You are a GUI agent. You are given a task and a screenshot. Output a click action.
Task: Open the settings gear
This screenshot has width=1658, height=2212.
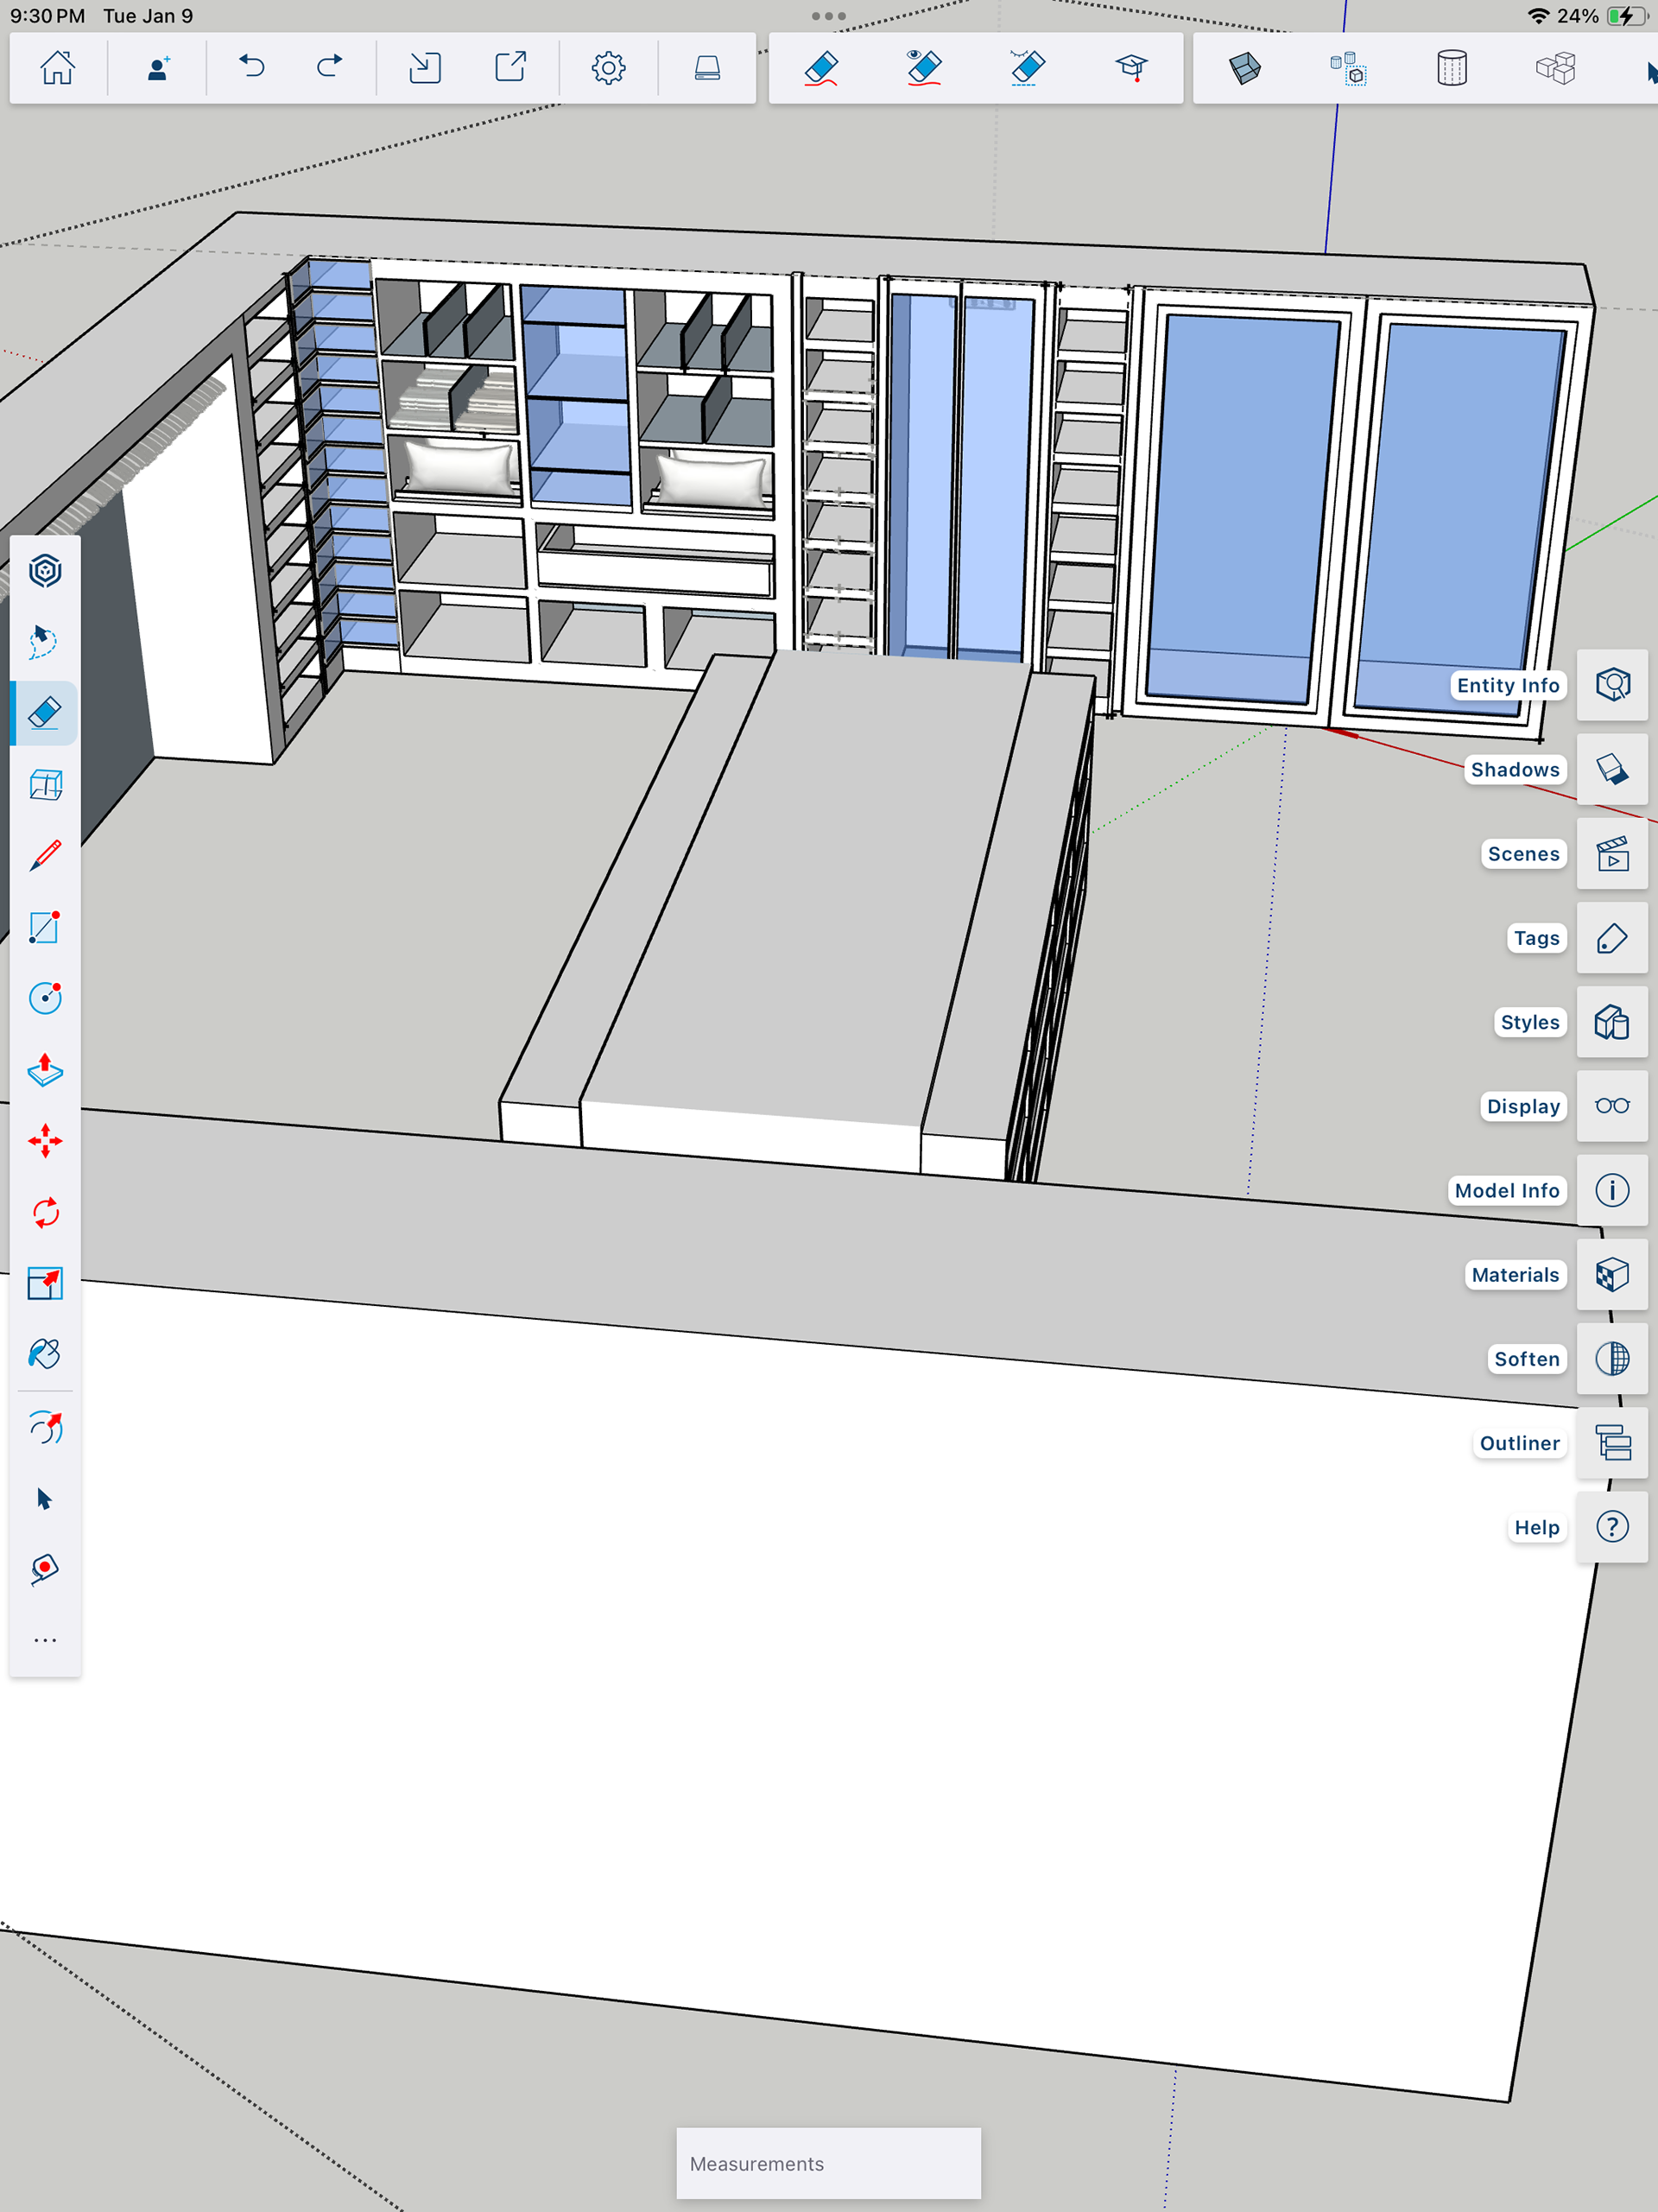pos(608,68)
